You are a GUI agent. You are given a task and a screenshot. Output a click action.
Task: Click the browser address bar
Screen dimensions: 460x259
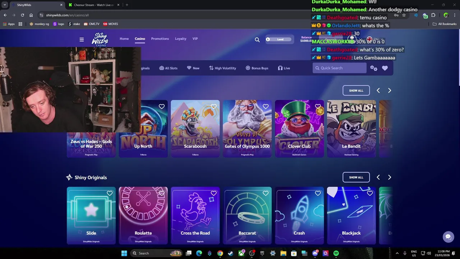[216, 15]
